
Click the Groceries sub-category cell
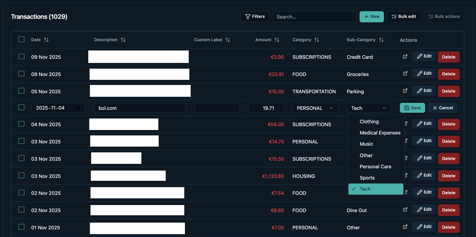pyautogui.click(x=358, y=74)
